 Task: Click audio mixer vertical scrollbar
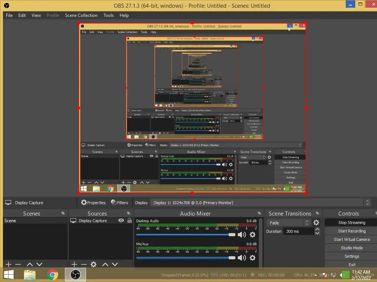pos(261,242)
